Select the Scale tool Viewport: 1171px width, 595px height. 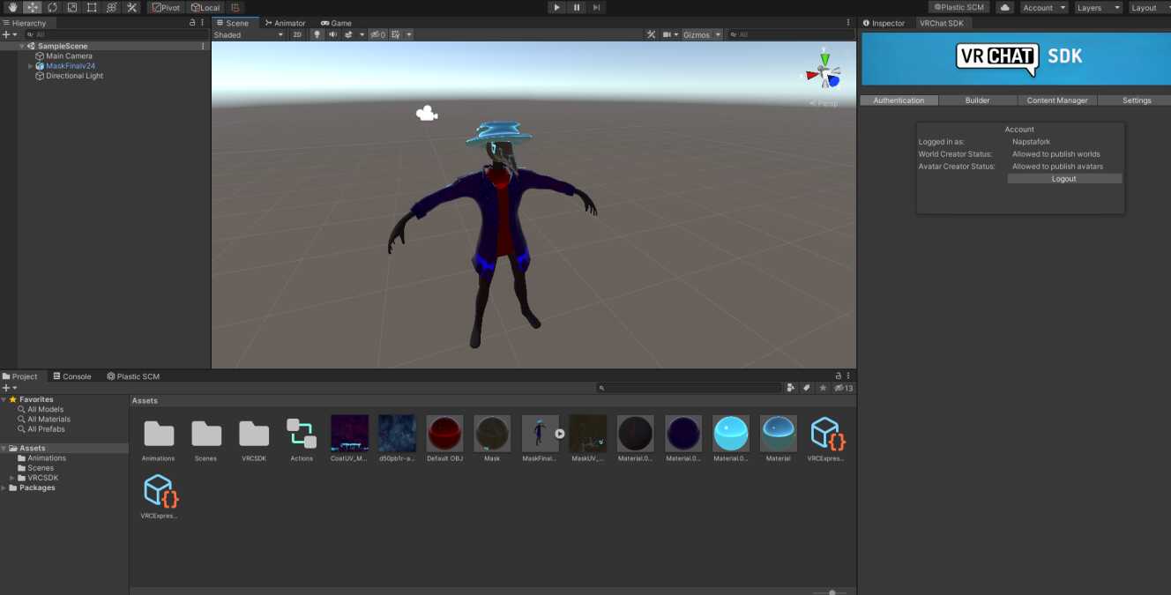click(x=72, y=7)
